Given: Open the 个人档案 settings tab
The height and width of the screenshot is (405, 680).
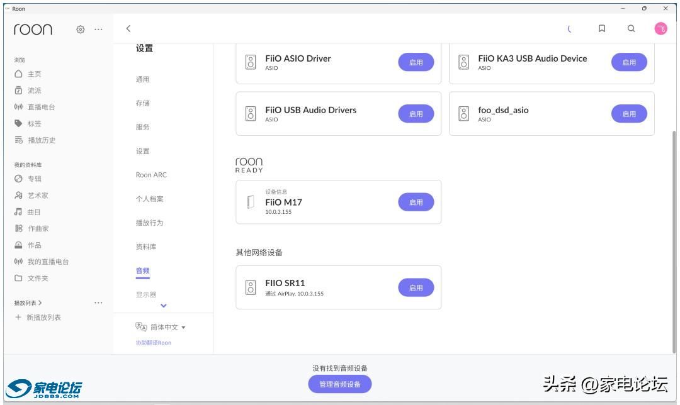Looking at the screenshot, I should coord(150,199).
